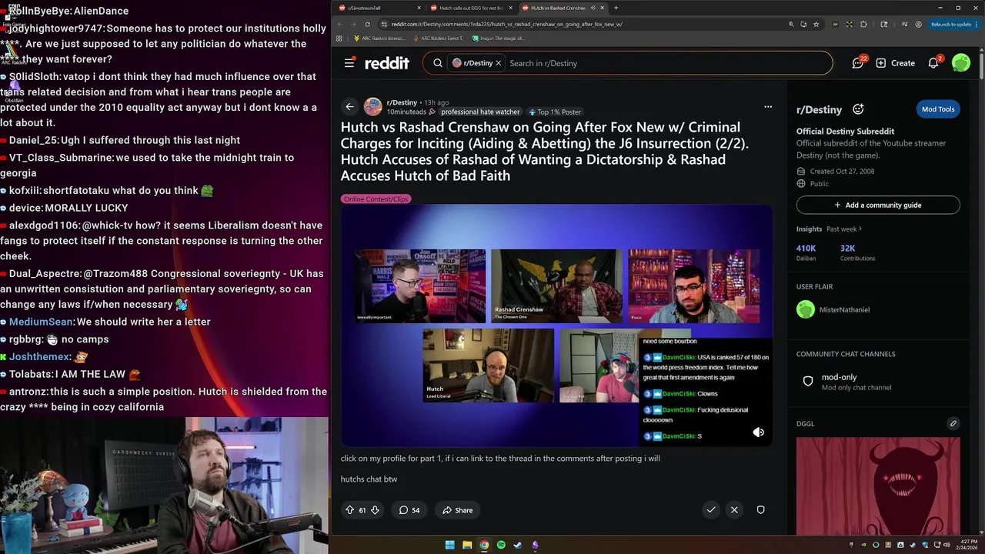Viewport: 985px width, 554px height.
Task: Bookmark this page with star icon
Action: 816,24
